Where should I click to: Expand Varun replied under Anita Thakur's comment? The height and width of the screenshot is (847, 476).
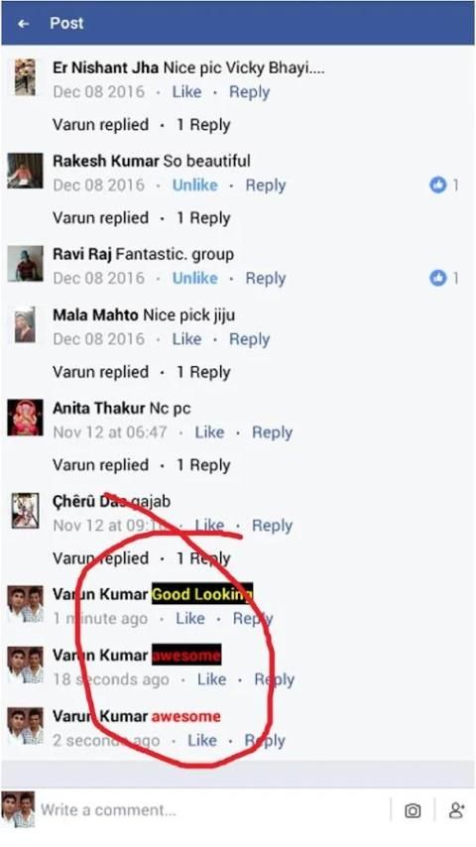pos(100,465)
